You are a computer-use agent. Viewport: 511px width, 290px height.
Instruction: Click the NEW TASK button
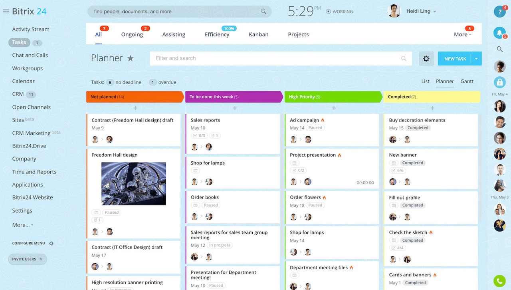point(455,59)
